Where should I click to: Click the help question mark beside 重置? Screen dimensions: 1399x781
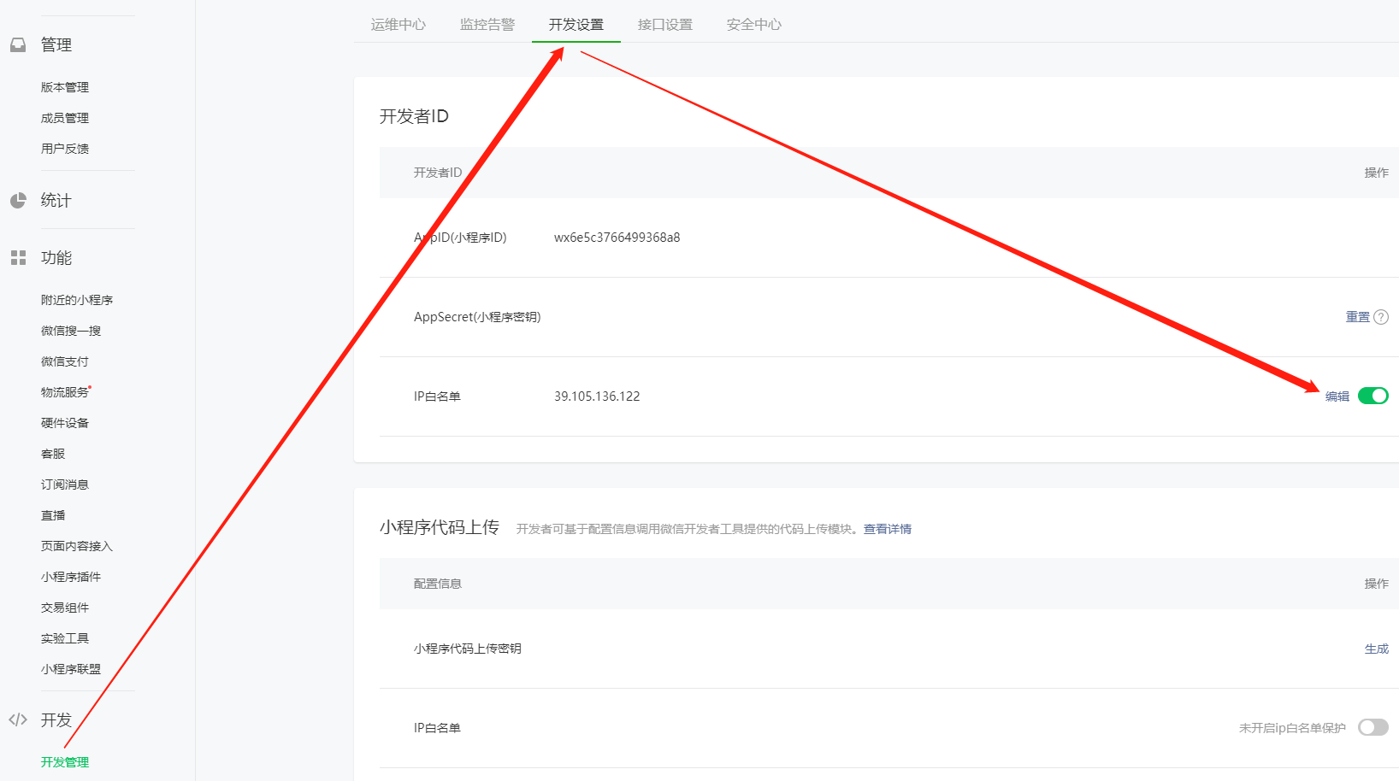(1381, 317)
